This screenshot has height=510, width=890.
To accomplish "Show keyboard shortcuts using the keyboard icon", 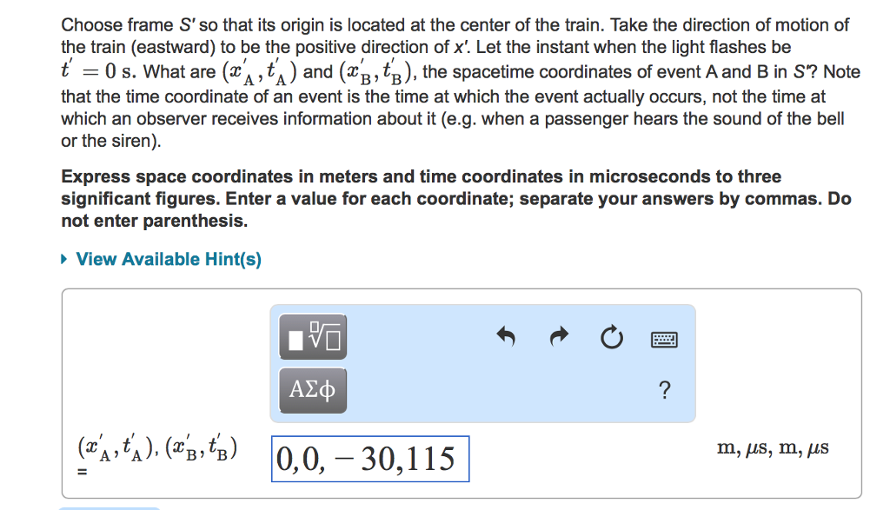I will tap(663, 339).
